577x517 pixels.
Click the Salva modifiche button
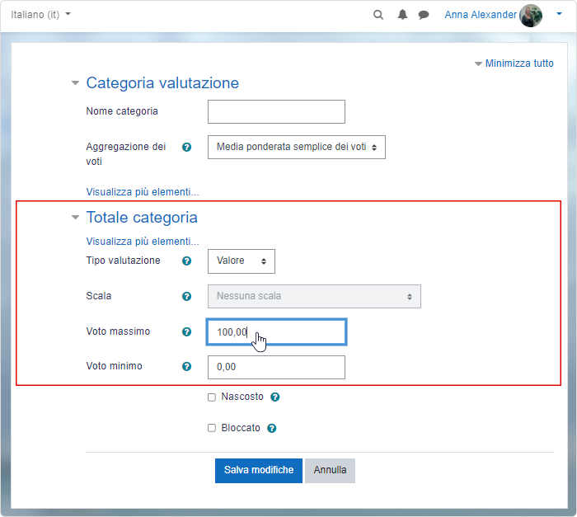point(259,471)
